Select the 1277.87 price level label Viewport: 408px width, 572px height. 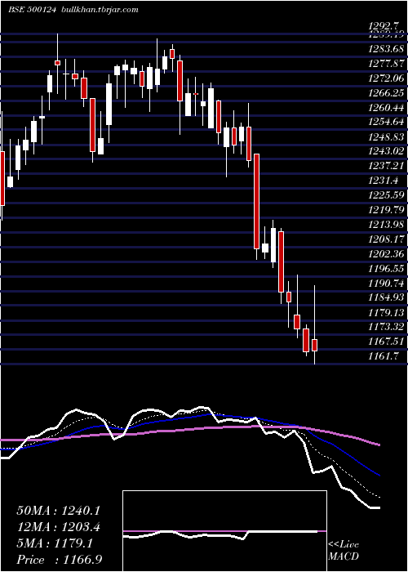click(387, 64)
